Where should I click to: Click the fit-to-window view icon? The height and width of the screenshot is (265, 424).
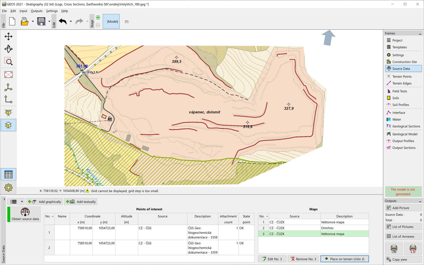coord(8,74)
